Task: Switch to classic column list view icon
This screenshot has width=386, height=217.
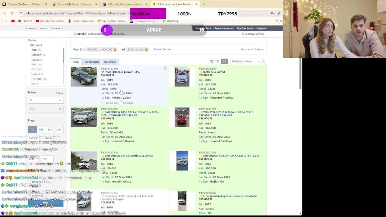Action: coord(211,61)
